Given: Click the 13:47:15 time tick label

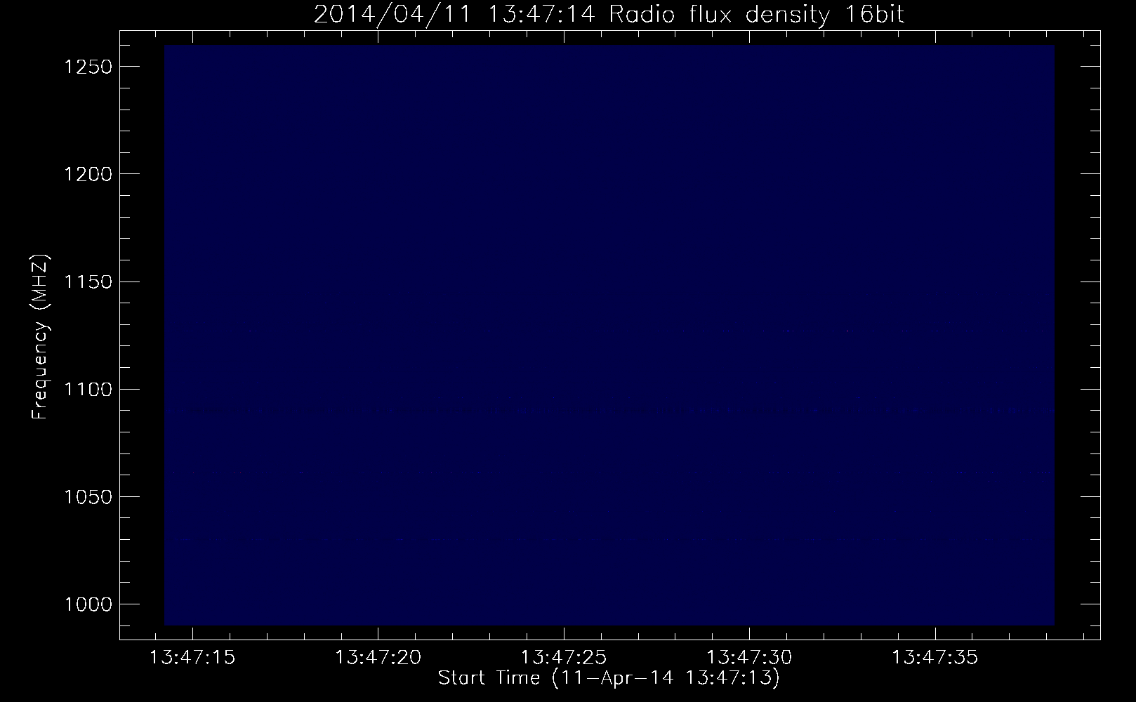Looking at the screenshot, I should pyautogui.click(x=192, y=658).
